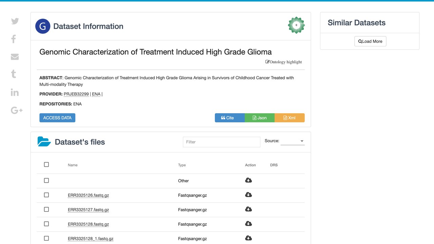Open the PRJEB32299 provider link
The image size is (434, 244).
[x=76, y=94]
